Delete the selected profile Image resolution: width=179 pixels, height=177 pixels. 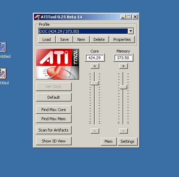click(99, 39)
